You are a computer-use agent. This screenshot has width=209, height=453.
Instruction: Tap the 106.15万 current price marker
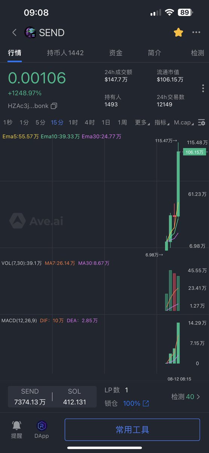[x=195, y=152]
